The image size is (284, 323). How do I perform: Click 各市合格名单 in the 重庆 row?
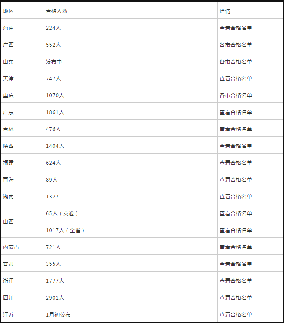236,96
